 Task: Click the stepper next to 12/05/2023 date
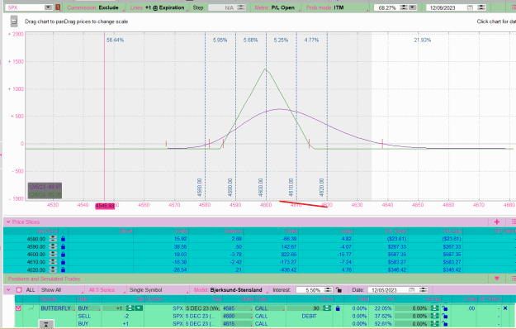(x=424, y=290)
